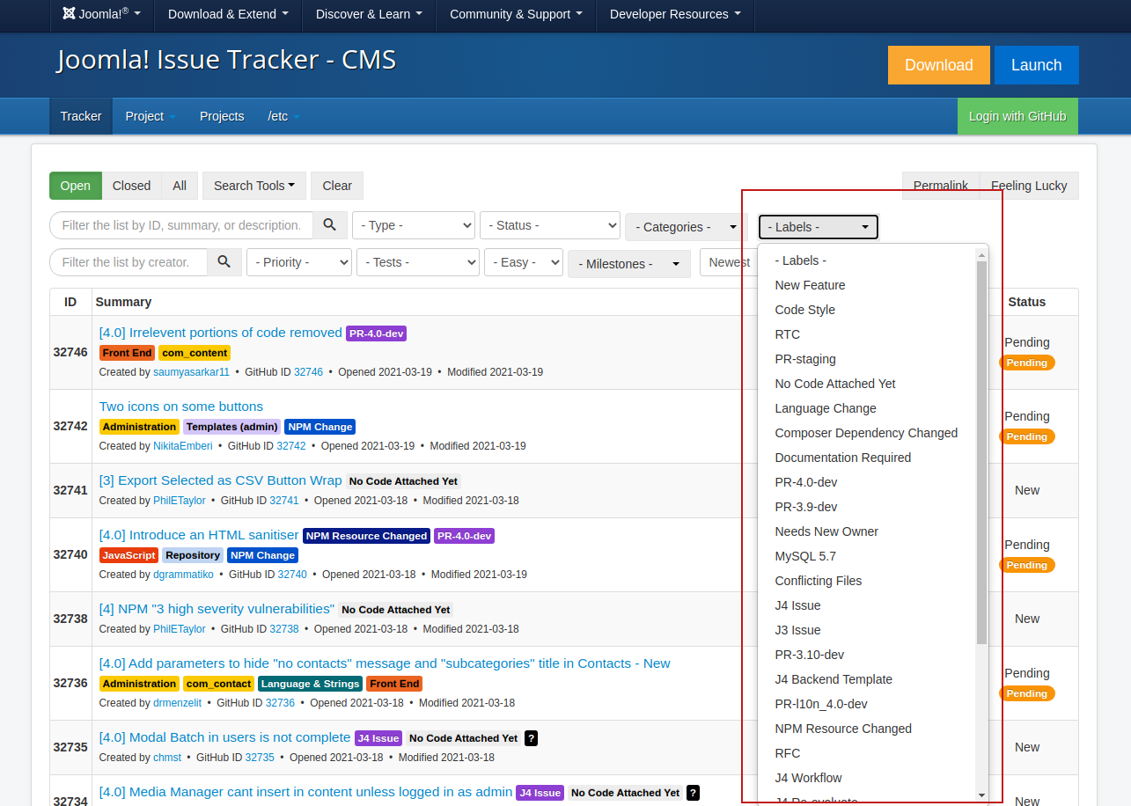The height and width of the screenshot is (806, 1131).
Task: Select Needs New Owner label option
Action: (867, 531)
